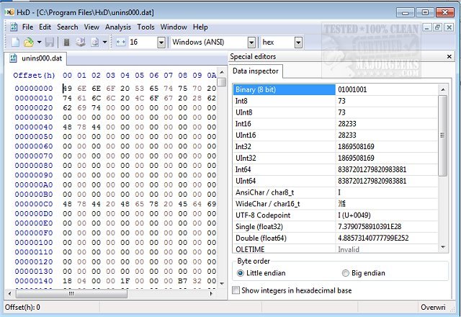This screenshot has width=461, height=317.
Task: Open the Tools menu
Action: (146, 27)
